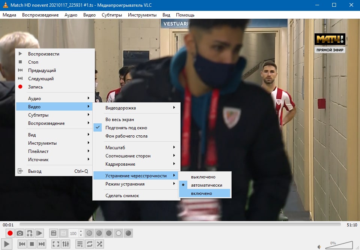Toggle loop mode with the repeat icon
This screenshot has height=250, width=360.
pos(90,244)
